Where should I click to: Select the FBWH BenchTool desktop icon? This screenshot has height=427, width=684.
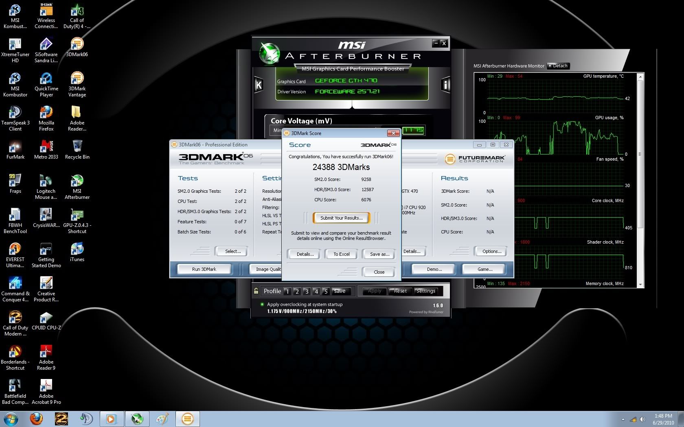[x=15, y=221]
